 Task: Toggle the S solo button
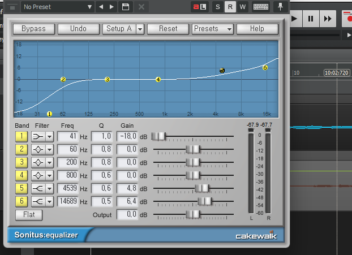tap(217, 7)
